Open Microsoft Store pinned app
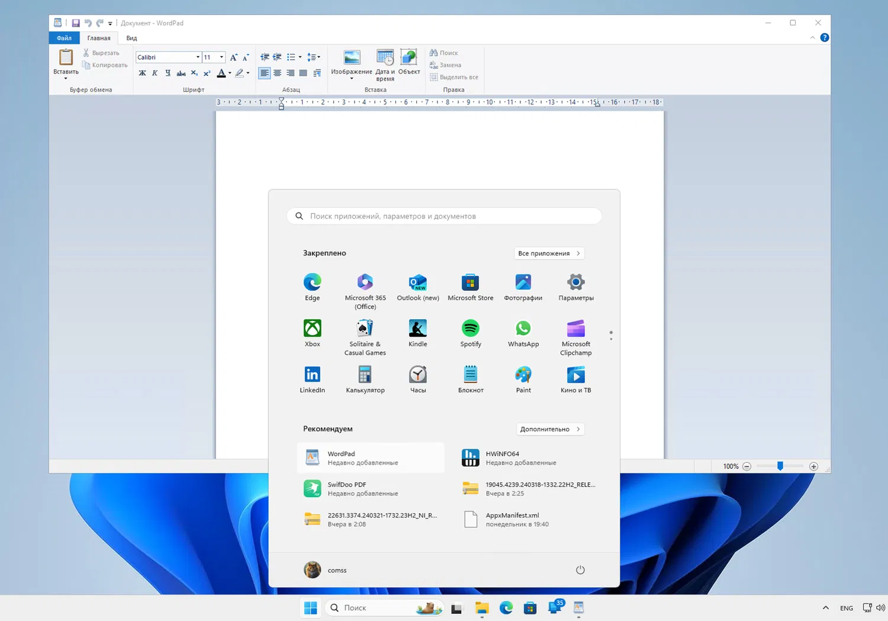888x621 pixels. pos(470,283)
